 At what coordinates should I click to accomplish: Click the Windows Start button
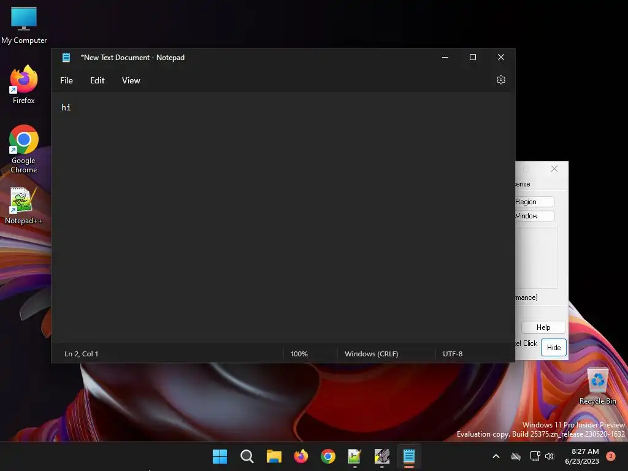pyautogui.click(x=220, y=456)
